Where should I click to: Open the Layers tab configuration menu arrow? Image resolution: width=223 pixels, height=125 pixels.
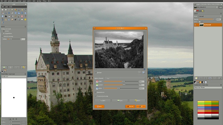coord(221,14)
